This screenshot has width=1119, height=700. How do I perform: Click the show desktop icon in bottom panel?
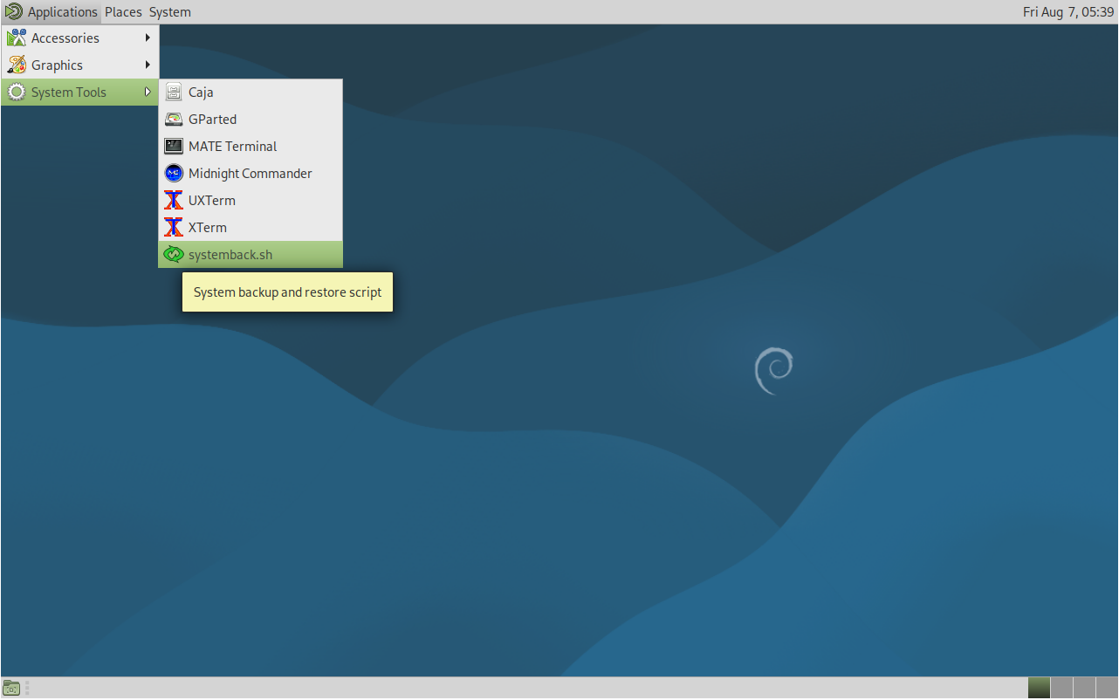(11, 688)
